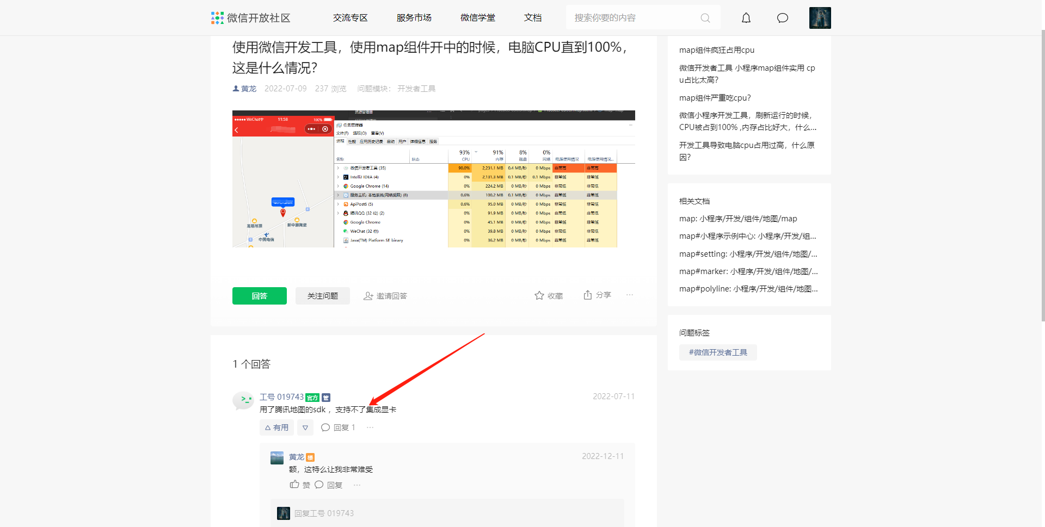The height and width of the screenshot is (527, 1045).
Task: Open doc map: 小程序/开发/组件/地图/map
Action: 738,219
